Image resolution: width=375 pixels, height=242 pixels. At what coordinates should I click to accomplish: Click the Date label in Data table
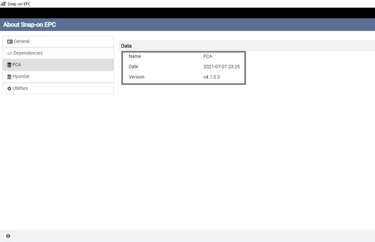click(133, 67)
